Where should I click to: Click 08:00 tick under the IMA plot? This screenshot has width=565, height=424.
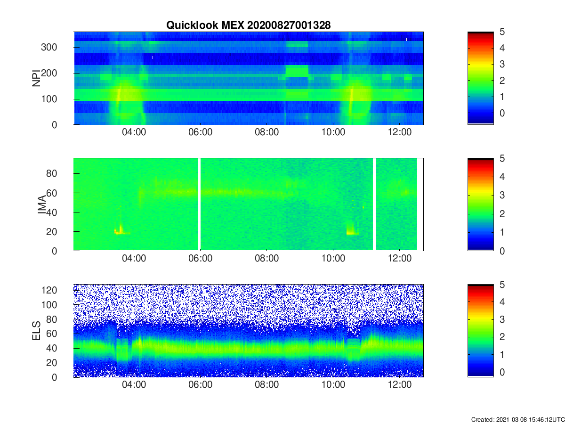coord(267,259)
